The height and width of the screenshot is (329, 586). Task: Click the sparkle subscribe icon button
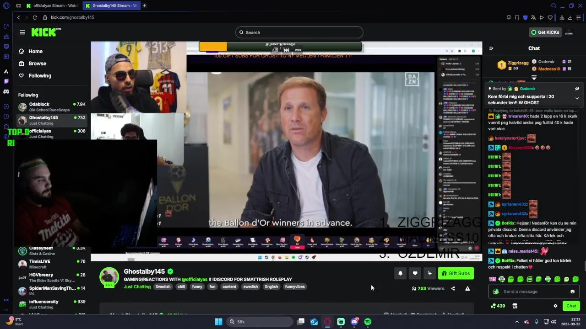[429, 273]
